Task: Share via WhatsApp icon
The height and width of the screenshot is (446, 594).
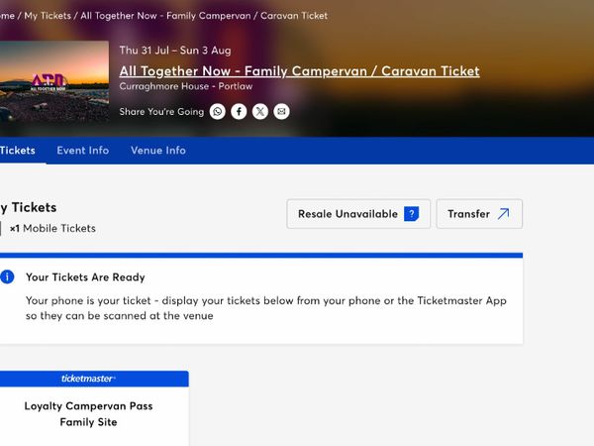Action: tap(218, 111)
